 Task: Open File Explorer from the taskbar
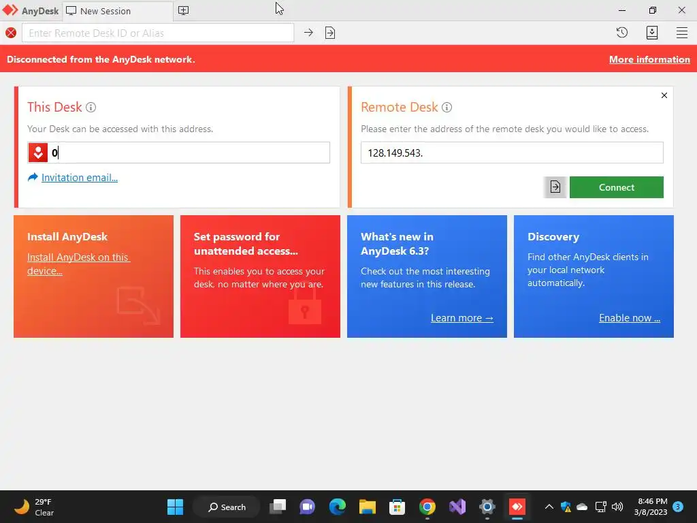point(367,507)
